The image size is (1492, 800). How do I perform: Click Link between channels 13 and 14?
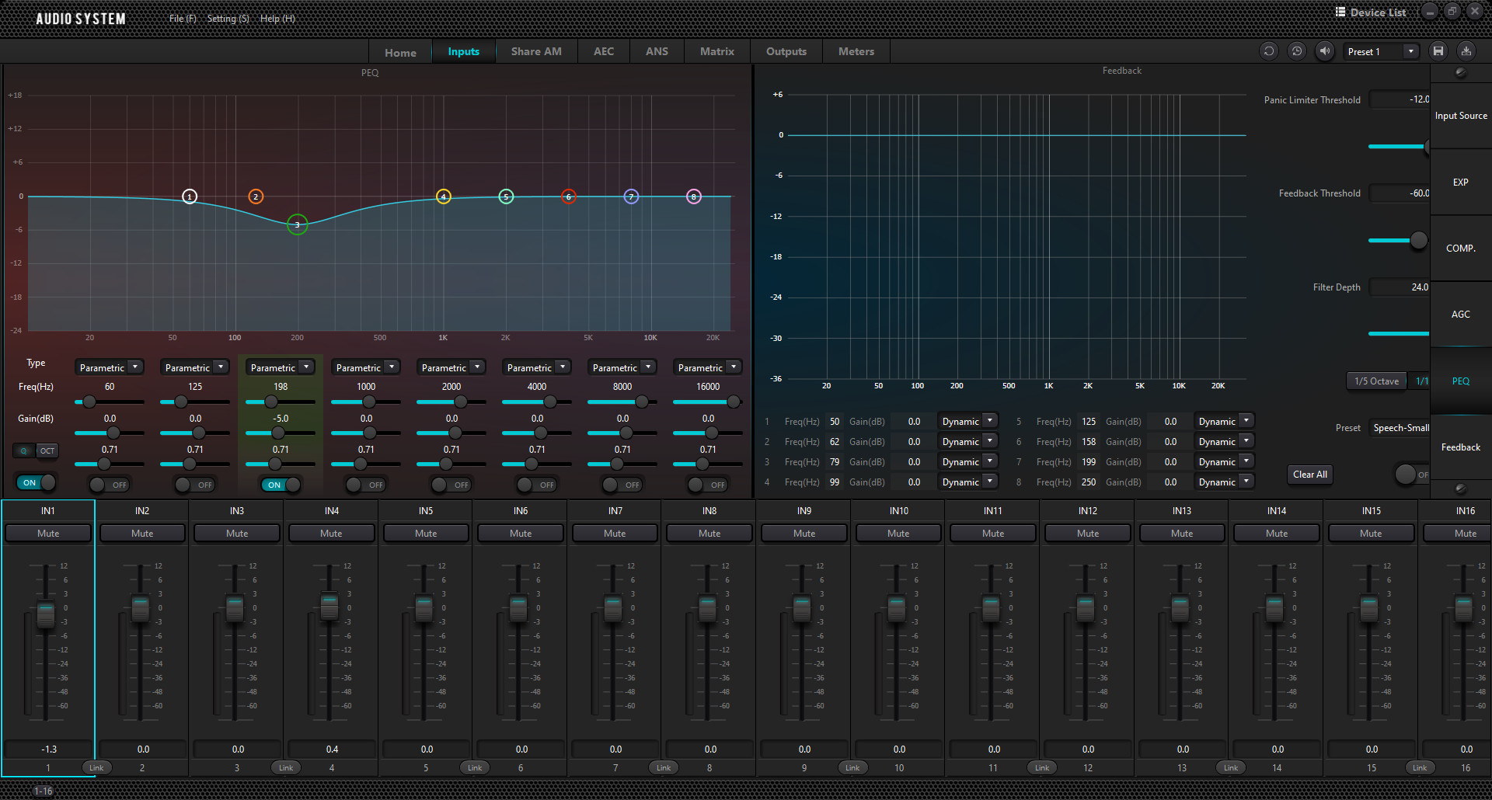click(x=1231, y=767)
